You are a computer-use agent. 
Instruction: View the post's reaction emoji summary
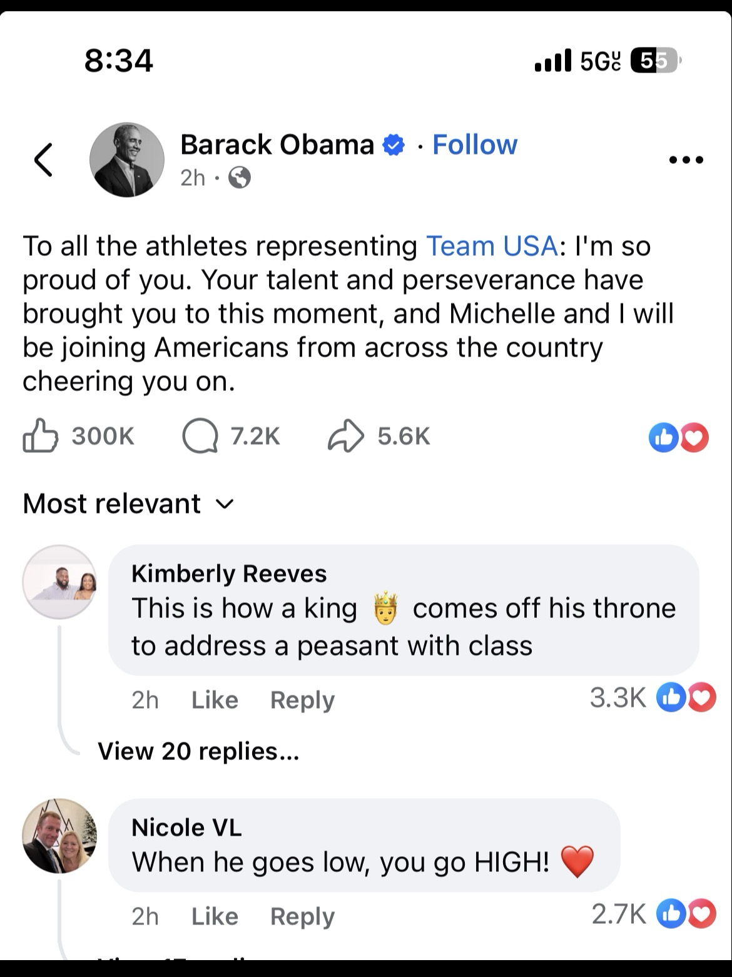pyautogui.click(x=679, y=437)
